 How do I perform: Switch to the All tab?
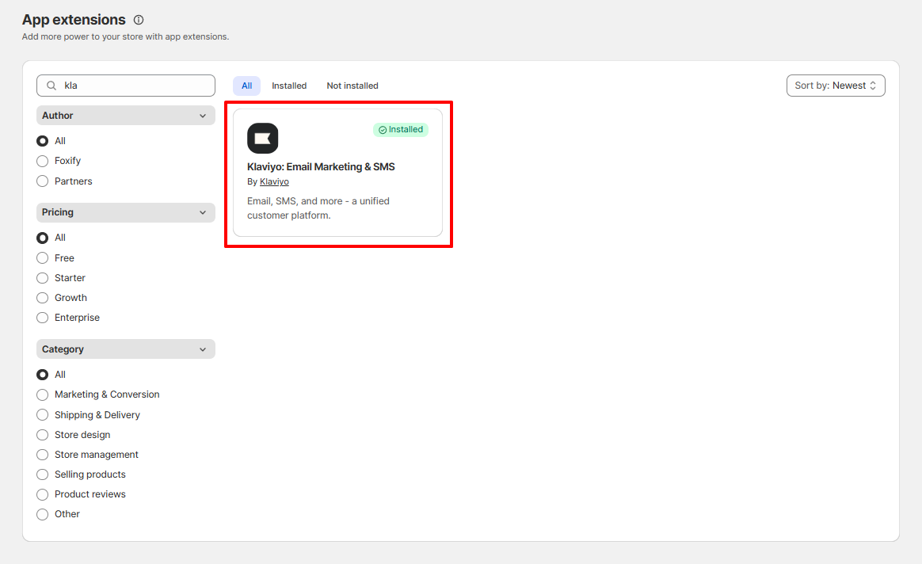click(247, 86)
